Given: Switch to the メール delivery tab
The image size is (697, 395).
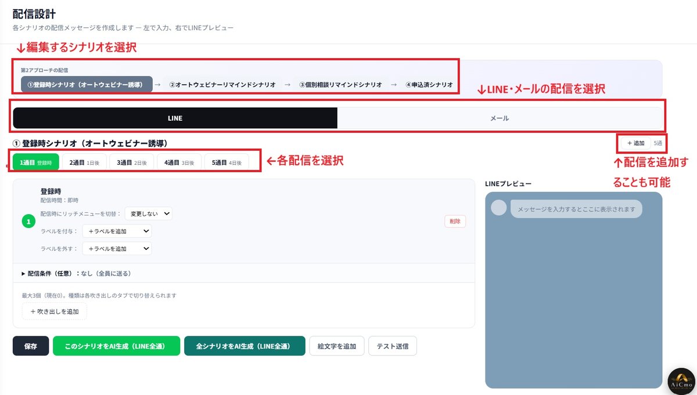Looking at the screenshot, I should point(500,118).
